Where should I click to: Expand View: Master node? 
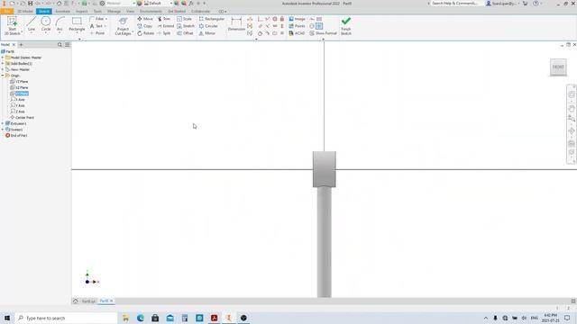(3, 69)
